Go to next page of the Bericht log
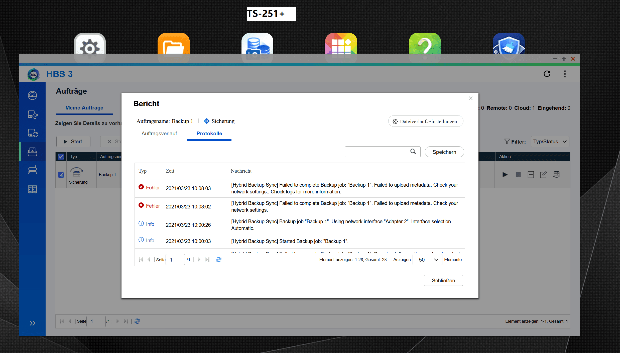The width and height of the screenshot is (620, 353). 199,260
